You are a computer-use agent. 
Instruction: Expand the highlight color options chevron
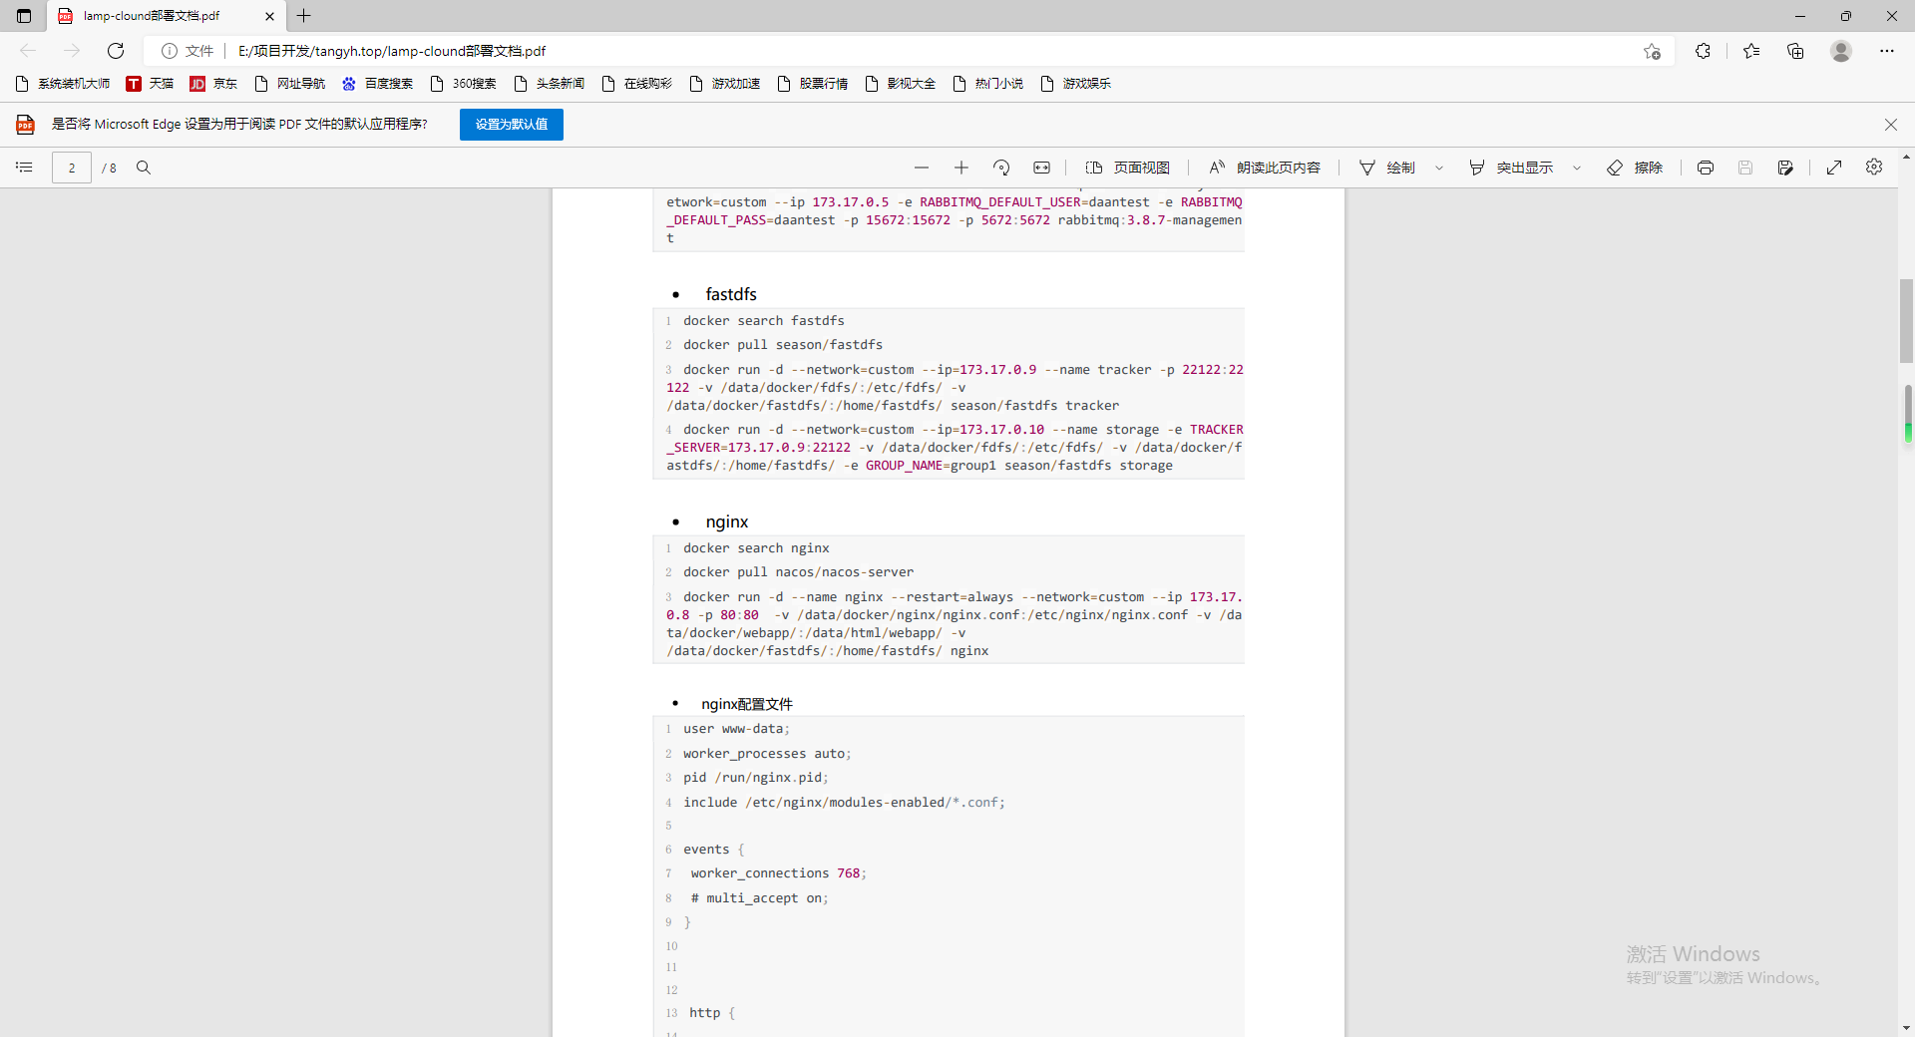point(1576,168)
